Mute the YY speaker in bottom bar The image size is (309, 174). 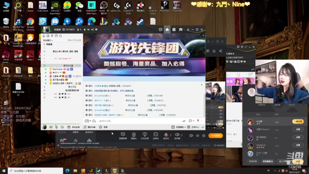point(51,127)
